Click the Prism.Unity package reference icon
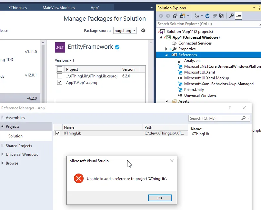The height and width of the screenshot is (210, 261). [x=180, y=90]
